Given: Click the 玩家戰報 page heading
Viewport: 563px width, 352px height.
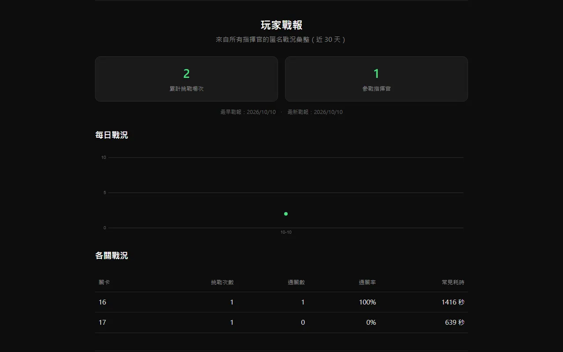Looking at the screenshot, I should point(281,25).
